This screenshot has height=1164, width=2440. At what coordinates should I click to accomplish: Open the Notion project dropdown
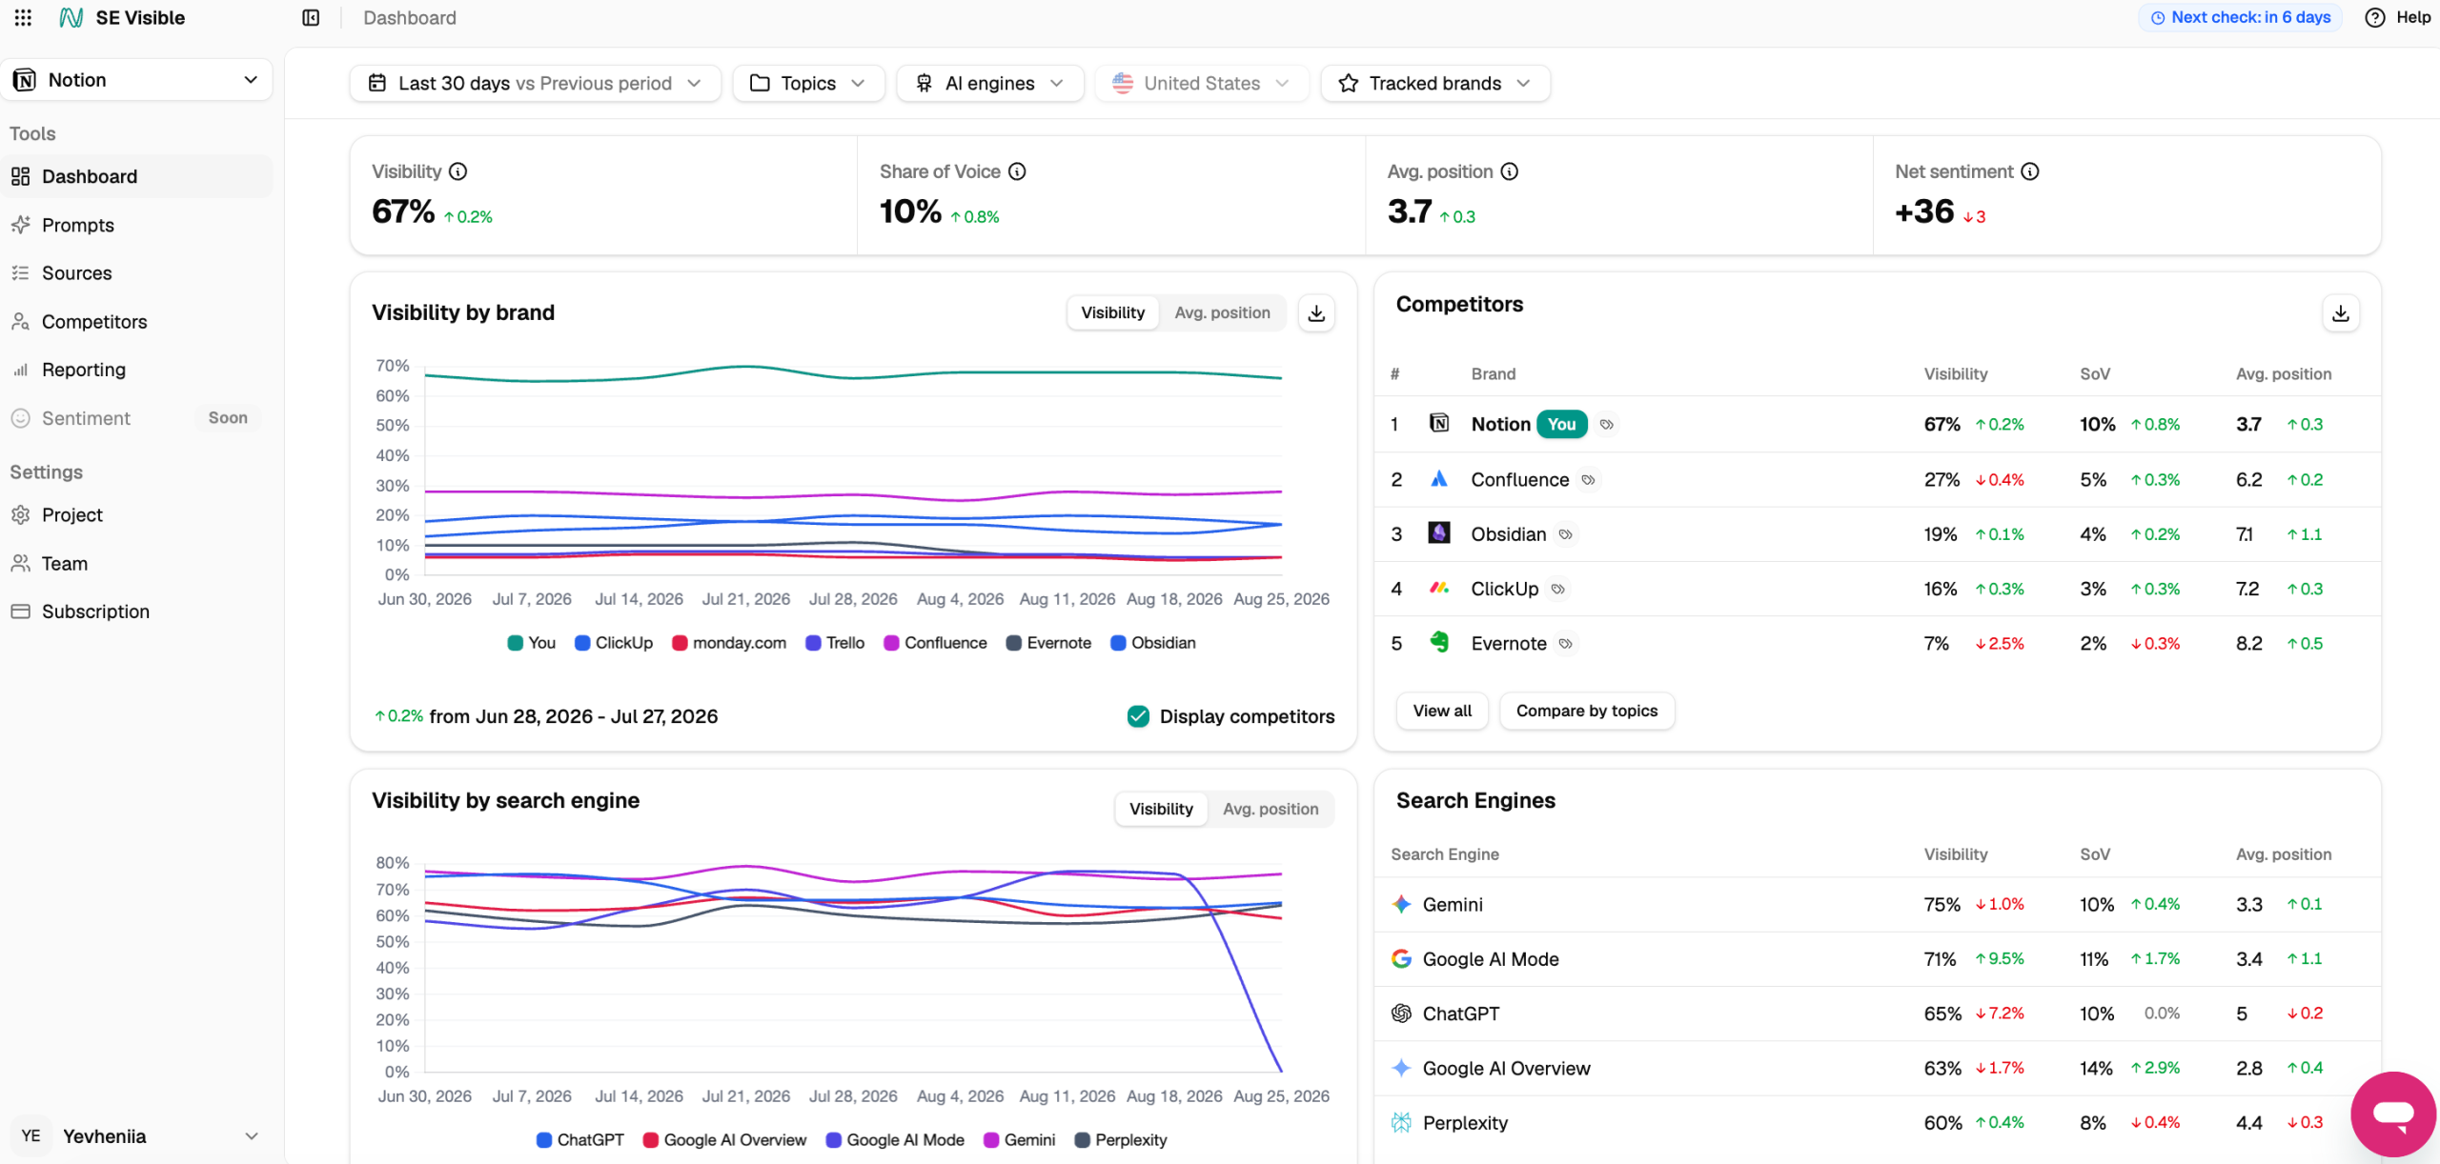[136, 80]
